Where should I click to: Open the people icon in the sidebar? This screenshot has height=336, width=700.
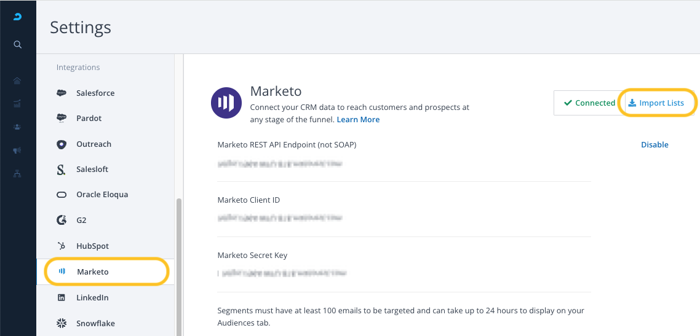point(18,127)
